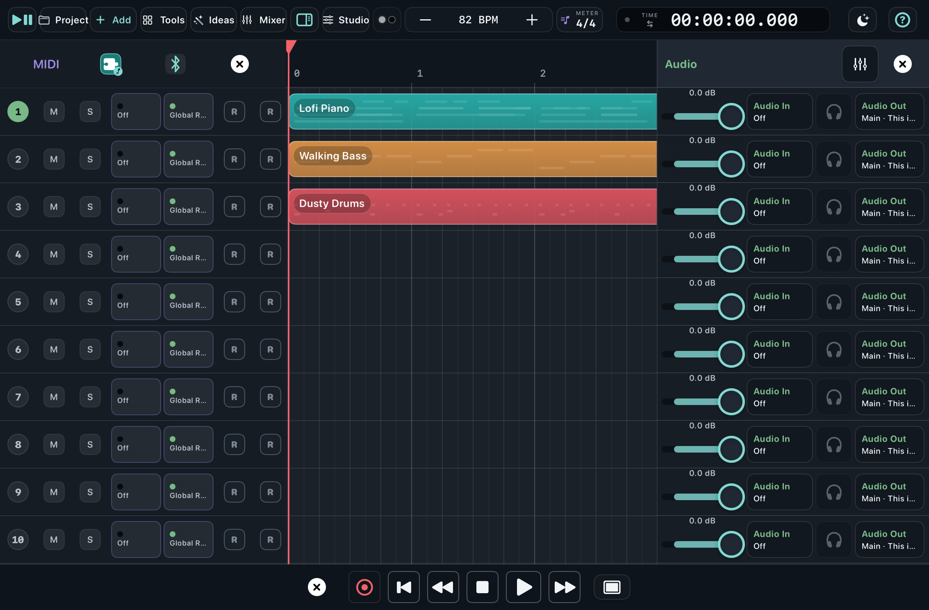Skip to start with the transport button

pyautogui.click(x=404, y=587)
